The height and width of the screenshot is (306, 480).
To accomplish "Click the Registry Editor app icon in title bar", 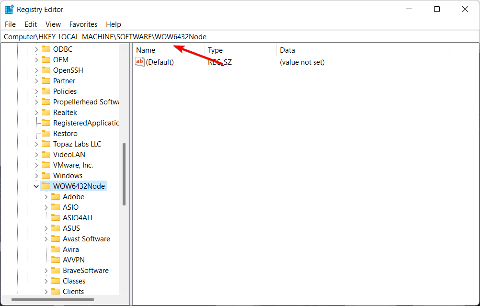I will click(9, 10).
